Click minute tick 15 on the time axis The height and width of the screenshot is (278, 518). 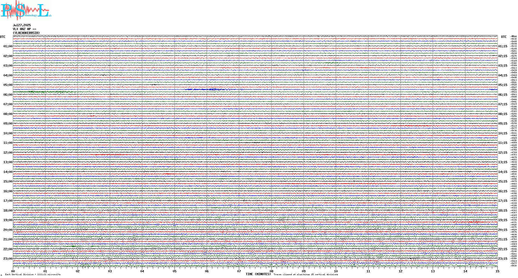pos(497,271)
